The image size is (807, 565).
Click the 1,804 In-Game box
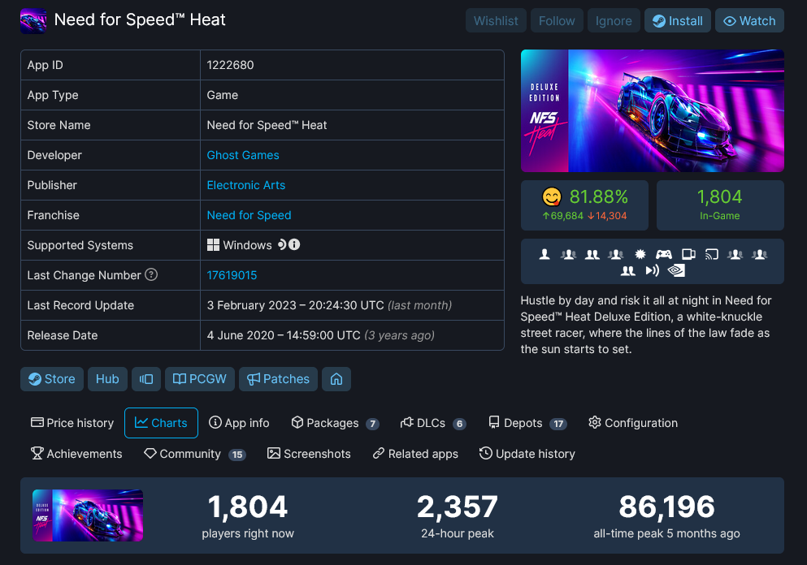[x=720, y=205]
